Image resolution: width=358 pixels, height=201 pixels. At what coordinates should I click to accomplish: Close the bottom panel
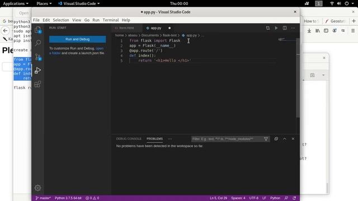coord(293,139)
